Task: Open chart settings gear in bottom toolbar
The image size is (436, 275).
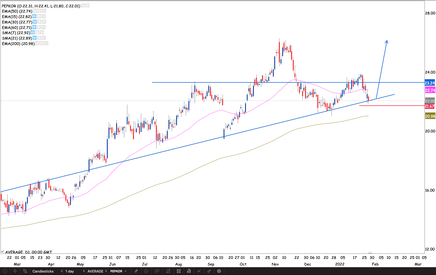Action: 219,271
